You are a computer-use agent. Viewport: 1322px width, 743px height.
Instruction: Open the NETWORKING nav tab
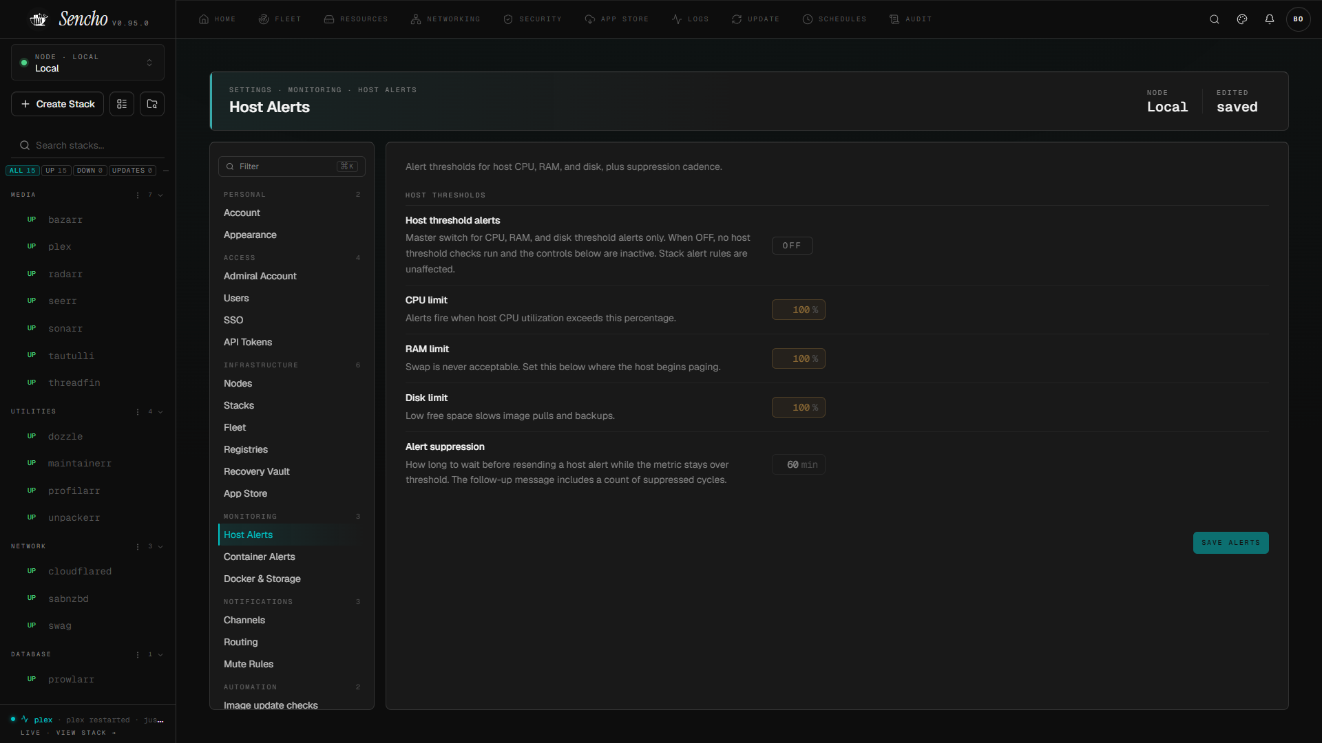tap(445, 19)
